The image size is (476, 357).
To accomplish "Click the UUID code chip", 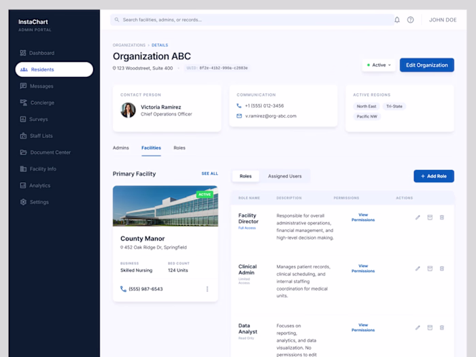I will 217,68.
